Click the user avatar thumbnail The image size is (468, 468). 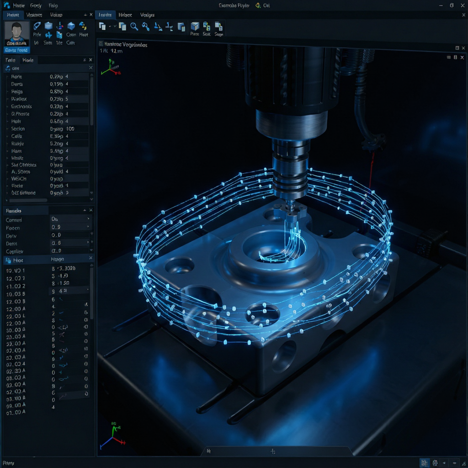pos(17,33)
